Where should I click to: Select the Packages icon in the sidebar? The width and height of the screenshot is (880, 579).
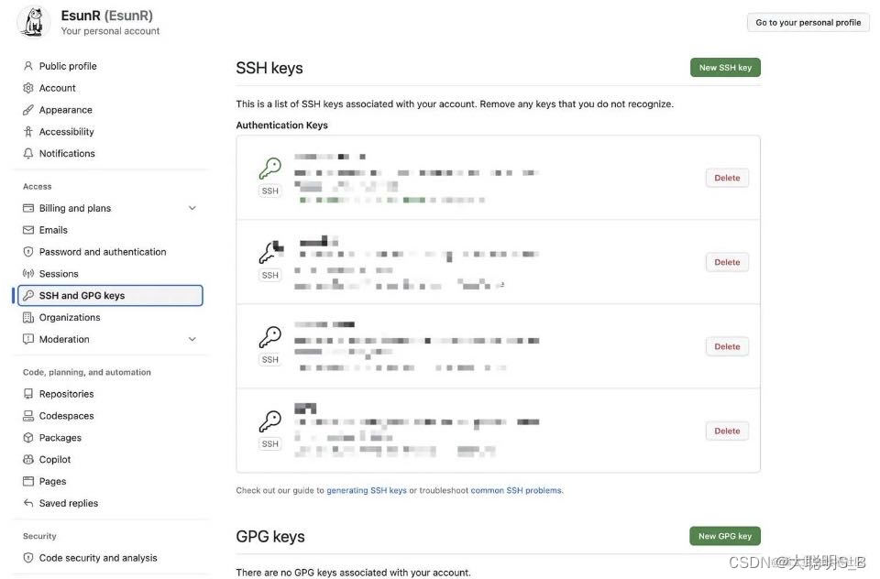(x=27, y=437)
